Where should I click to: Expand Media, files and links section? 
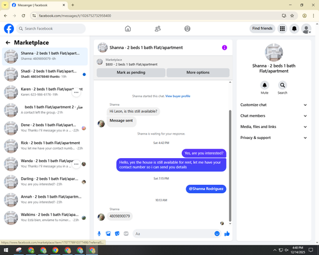tap(274, 127)
